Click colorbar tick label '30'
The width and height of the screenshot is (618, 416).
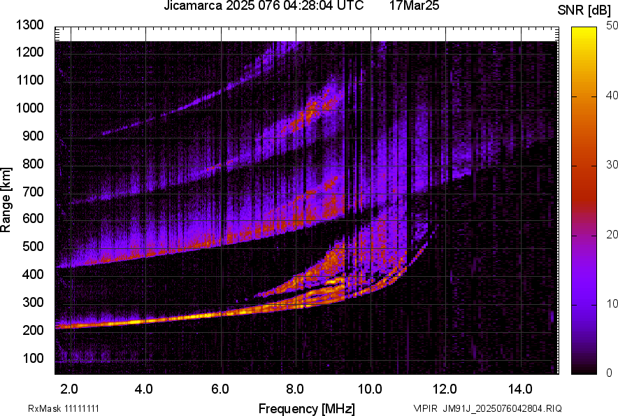[612, 164]
